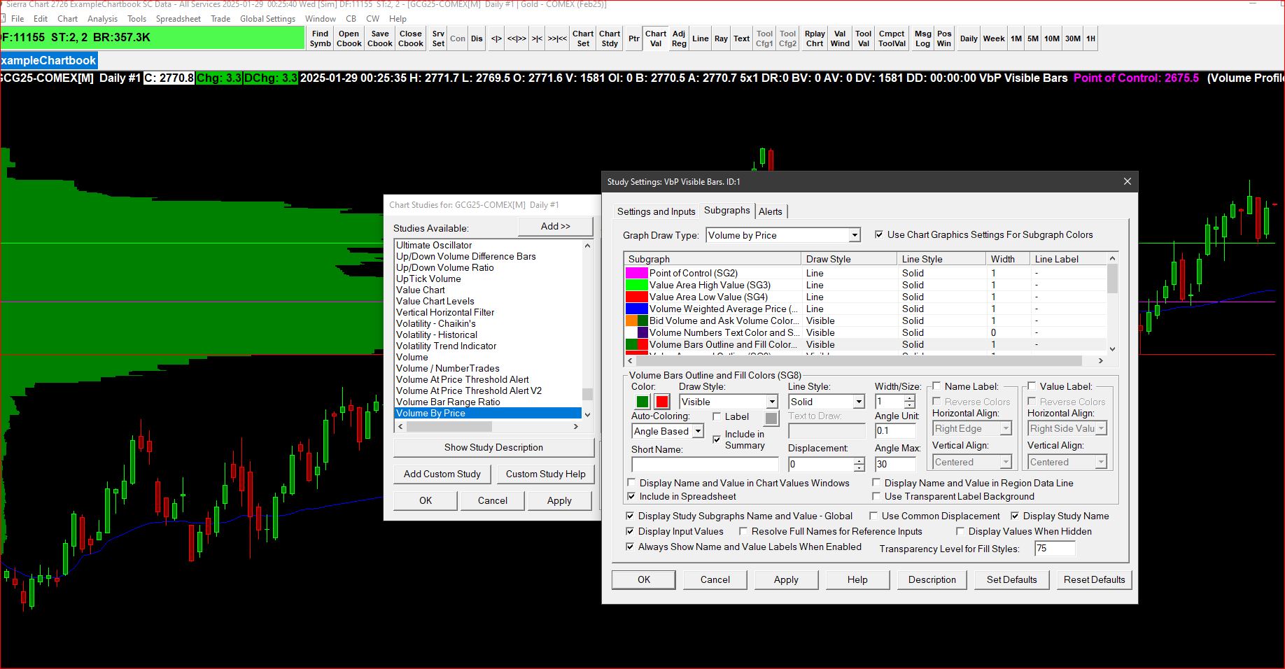1285x669 pixels.
Task: Toggle Use Chart Graphics Settings For Subgraph Colors
Action: (x=879, y=235)
